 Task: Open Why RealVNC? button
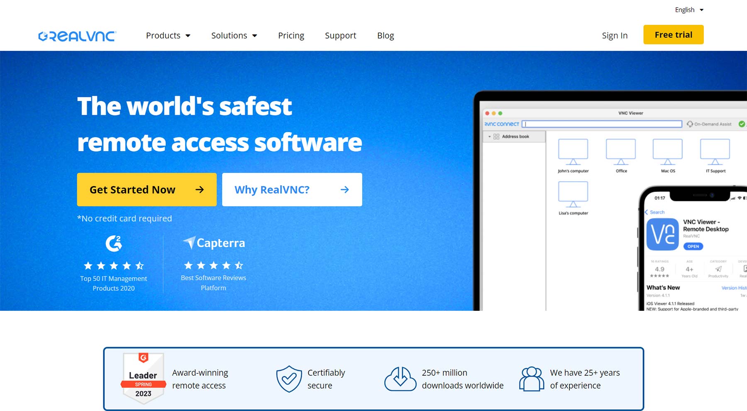292,189
